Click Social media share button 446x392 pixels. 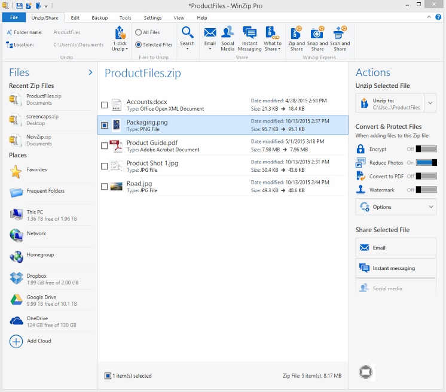396,287
